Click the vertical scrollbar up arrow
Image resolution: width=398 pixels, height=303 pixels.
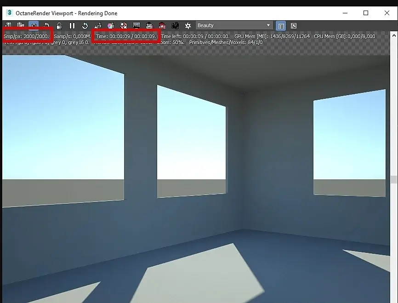(x=394, y=35)
